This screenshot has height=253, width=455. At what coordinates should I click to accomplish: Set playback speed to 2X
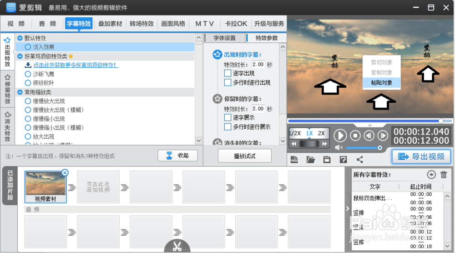tap(321, 133)
